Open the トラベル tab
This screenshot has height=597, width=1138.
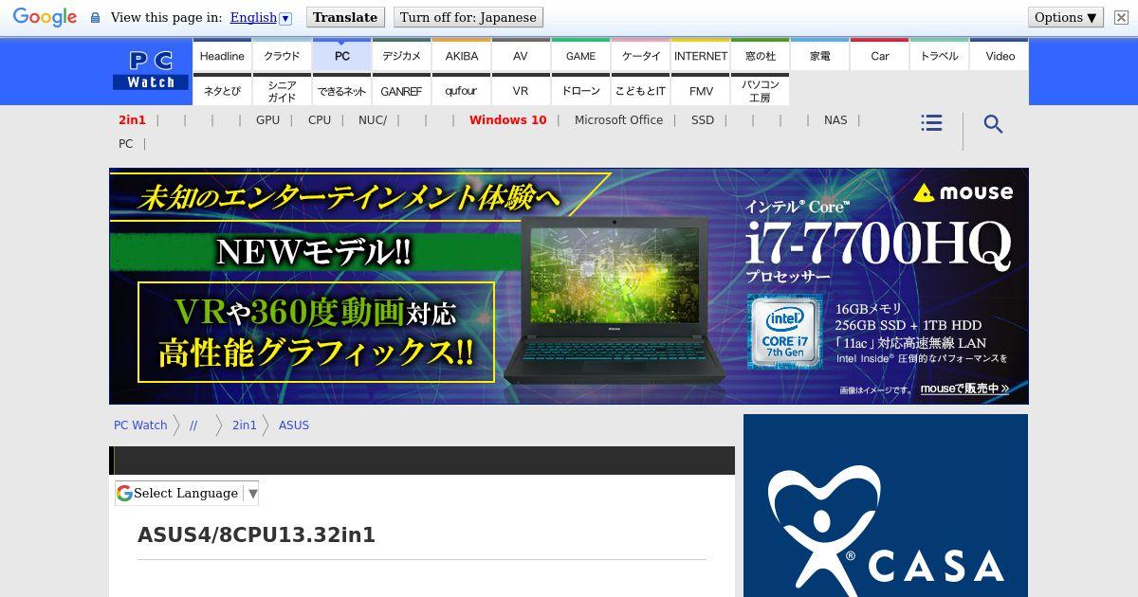(x=939, y=55)
